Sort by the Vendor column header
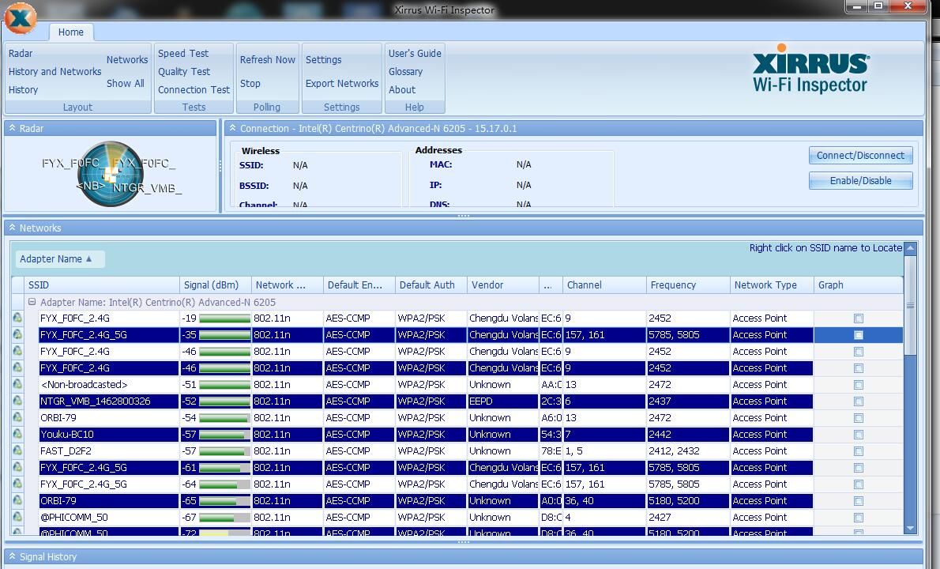 click(x=503, y=284)
